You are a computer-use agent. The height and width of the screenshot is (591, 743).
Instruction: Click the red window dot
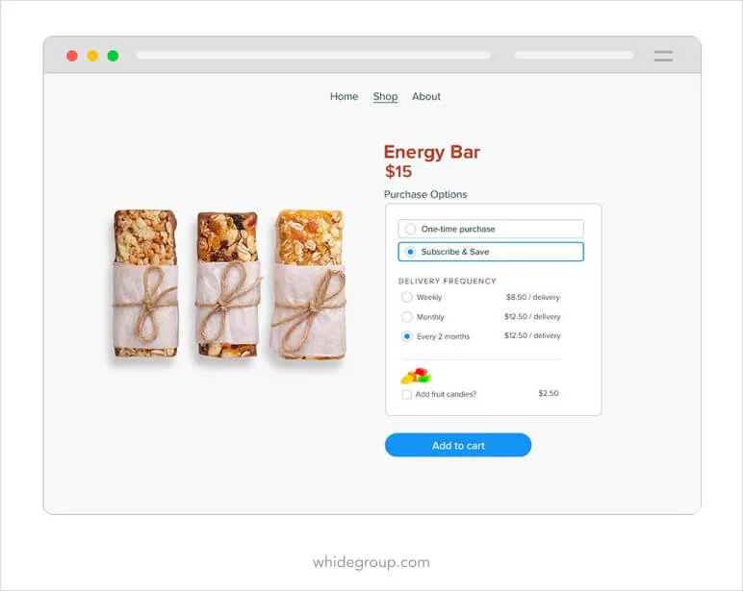coord(72,56)
